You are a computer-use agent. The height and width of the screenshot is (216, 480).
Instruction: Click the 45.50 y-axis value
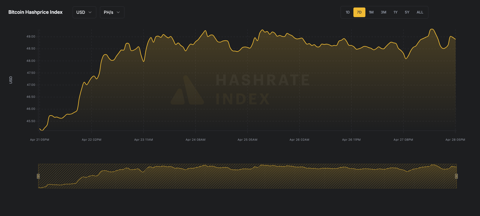tap(31, 121)
